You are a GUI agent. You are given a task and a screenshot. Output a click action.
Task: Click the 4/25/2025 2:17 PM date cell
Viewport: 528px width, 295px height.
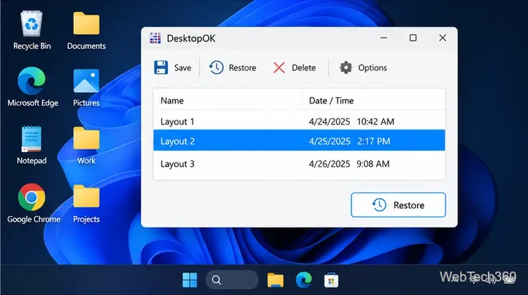pyautogui.click(x=350, y=141)
